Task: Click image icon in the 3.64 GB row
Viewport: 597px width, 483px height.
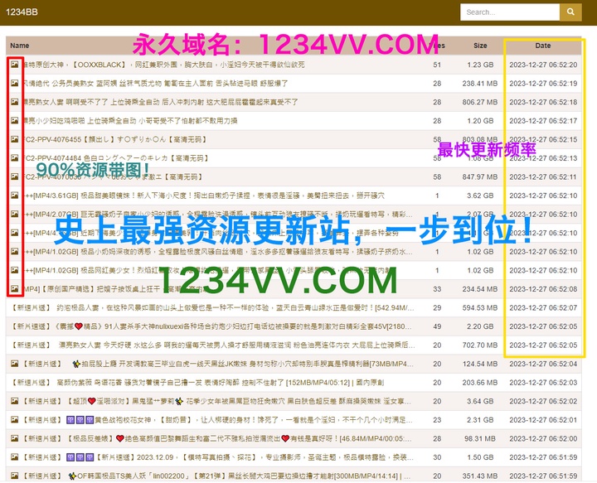Action: click(14, 402)
